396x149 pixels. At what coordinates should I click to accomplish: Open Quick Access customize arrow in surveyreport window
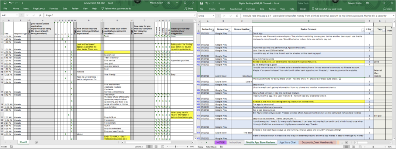tap(23, 3)
